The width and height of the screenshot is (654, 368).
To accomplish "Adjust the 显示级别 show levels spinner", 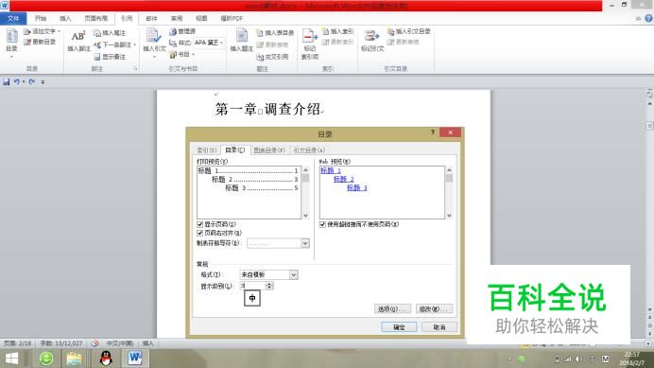I will point(269,286).
